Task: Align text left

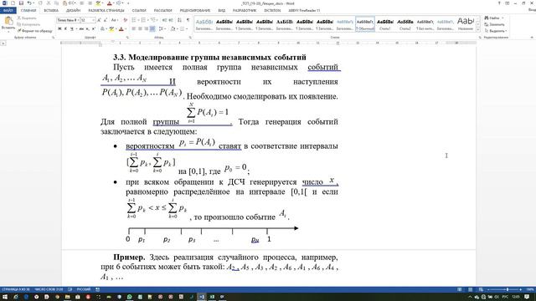Action: pyautogui.click(x=134, y=29)
